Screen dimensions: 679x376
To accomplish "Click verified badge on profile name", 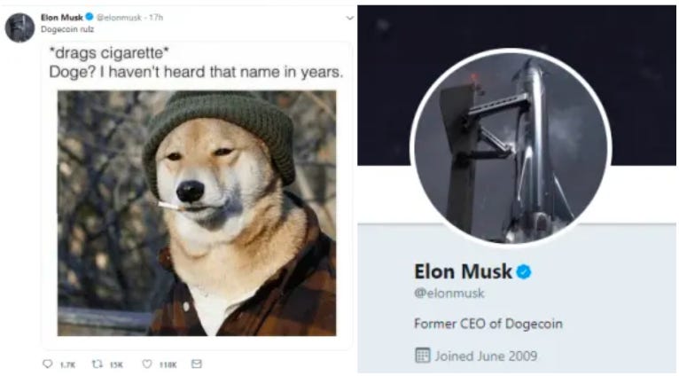I will point(524,272).
